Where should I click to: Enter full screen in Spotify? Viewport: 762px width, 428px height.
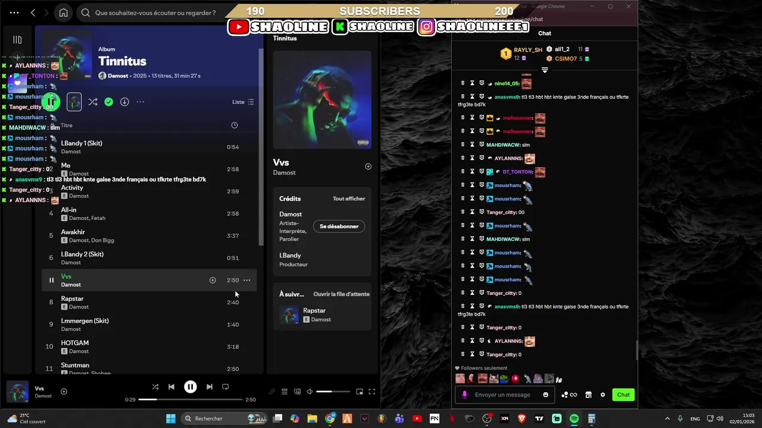coord(371,392)
